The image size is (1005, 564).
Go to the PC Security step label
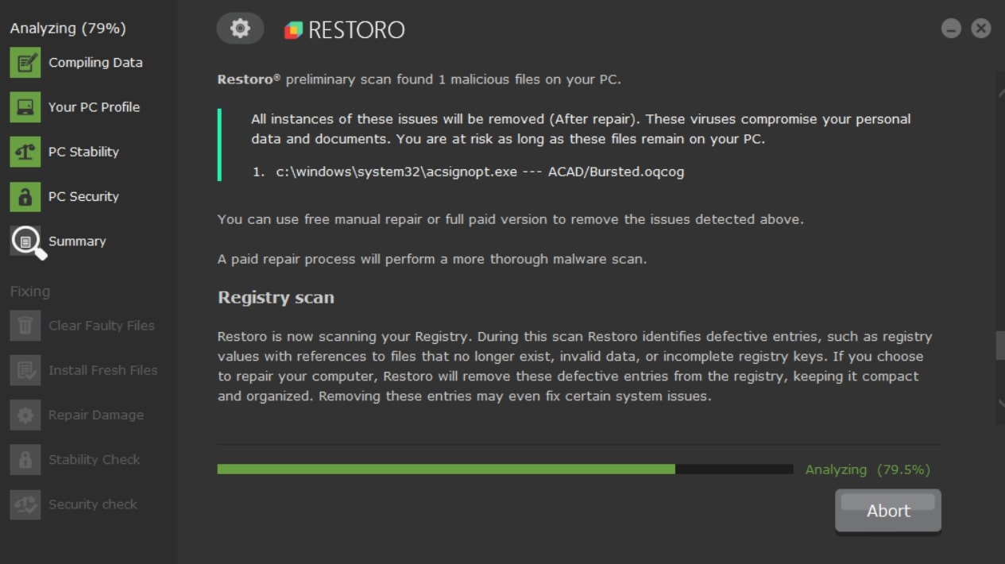(83, 196)
